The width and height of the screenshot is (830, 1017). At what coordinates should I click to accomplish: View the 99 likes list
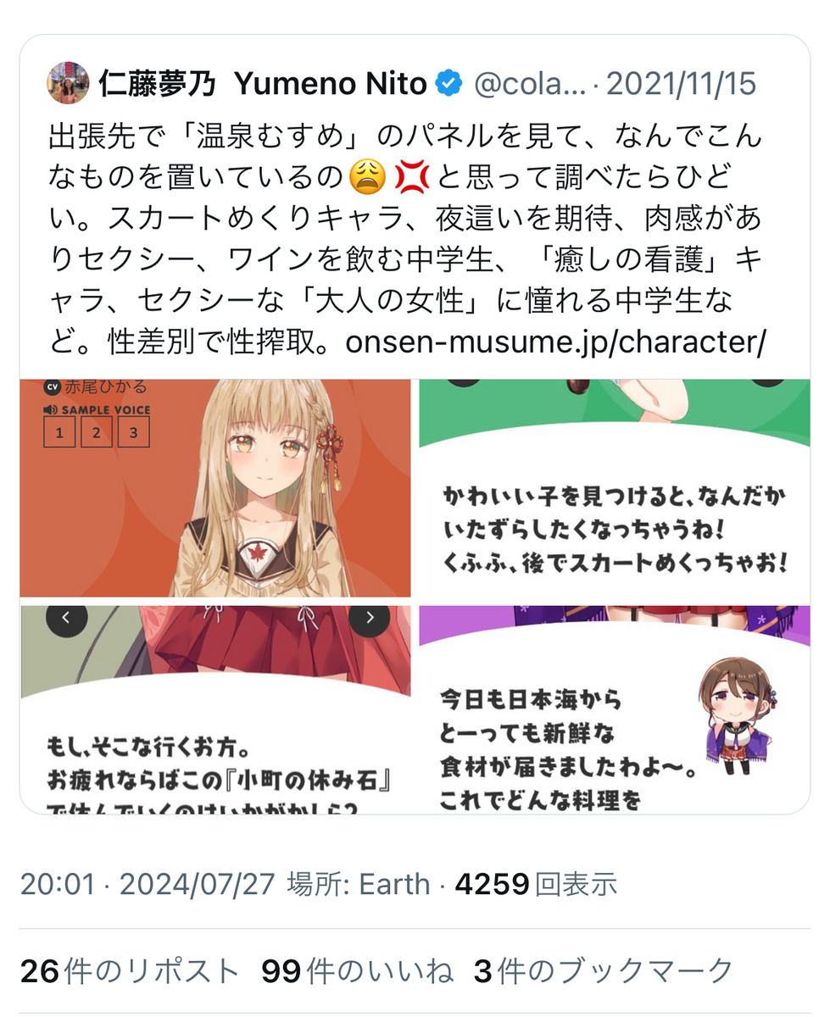[358, 971]
